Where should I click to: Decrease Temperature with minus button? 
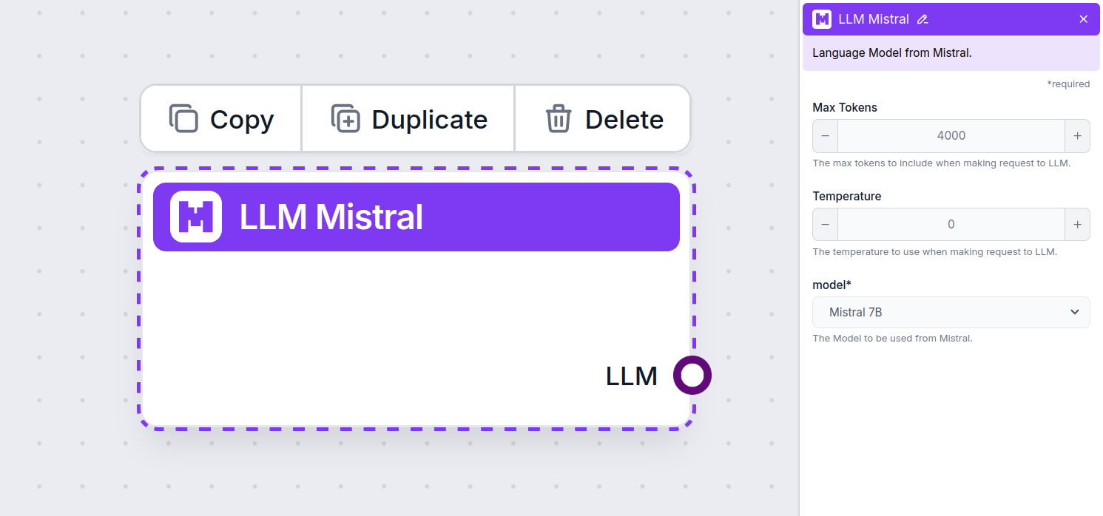tap(826, 225)
